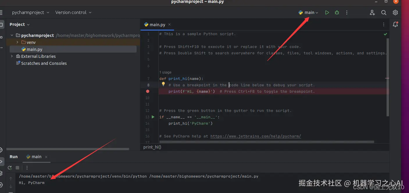Stop the process in the Run panel
409x193 pixels.
(x=17, y=168)
